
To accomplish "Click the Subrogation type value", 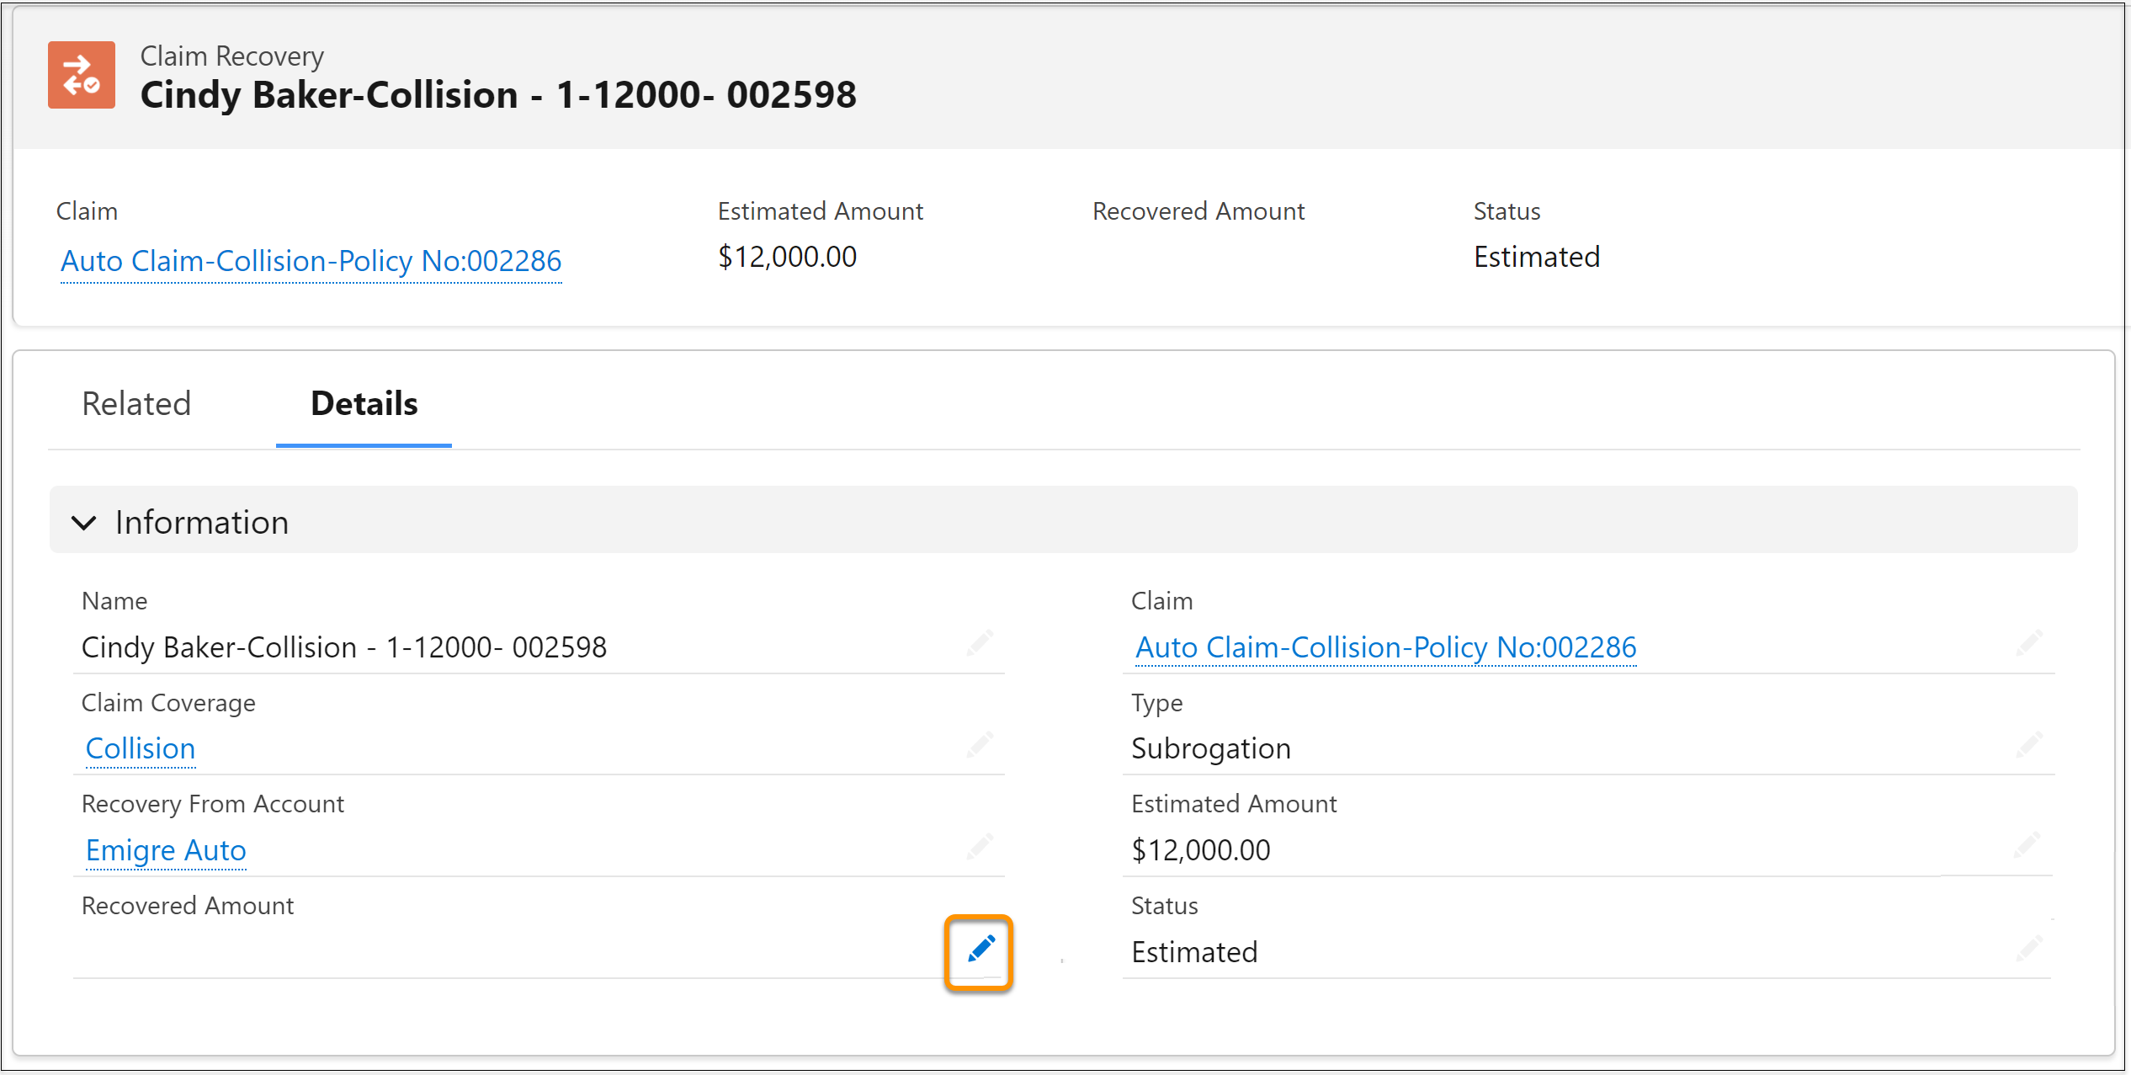I will (x=1210, y=748).
